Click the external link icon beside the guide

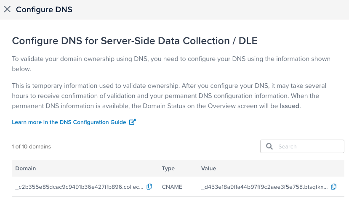click(132, 122)
